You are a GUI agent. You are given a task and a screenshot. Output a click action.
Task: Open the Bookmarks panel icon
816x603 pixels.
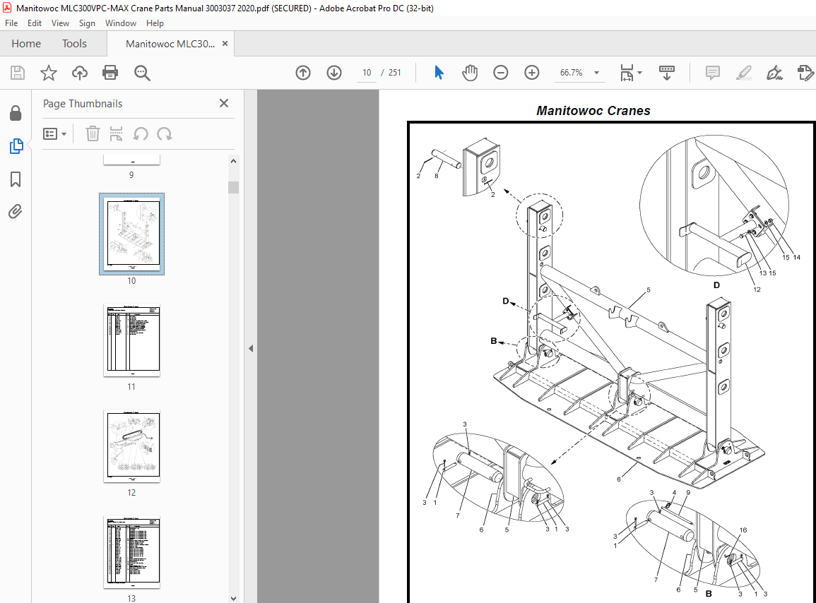[x=16, y=179]
